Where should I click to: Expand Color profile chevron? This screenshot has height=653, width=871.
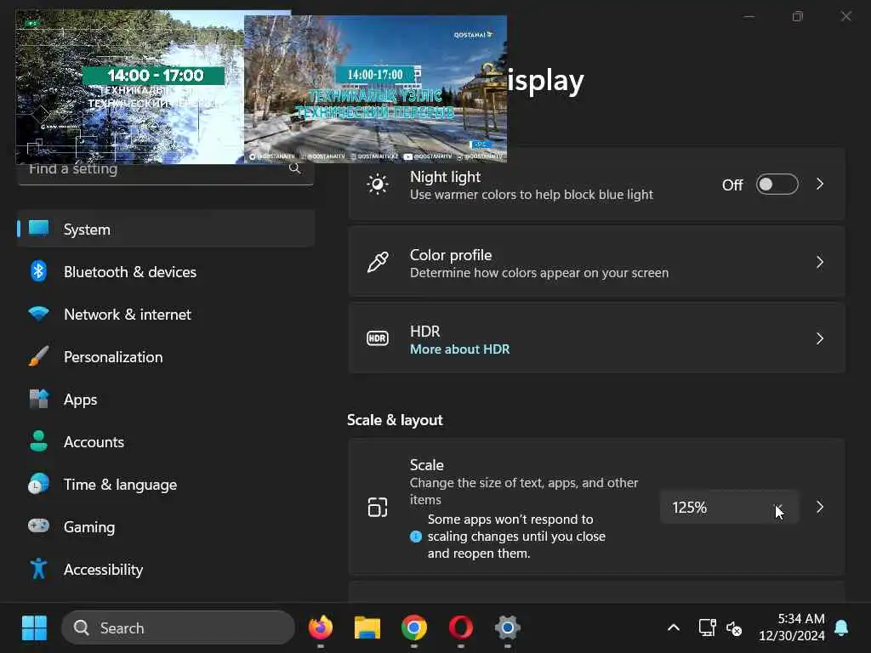tap(820, 262)
